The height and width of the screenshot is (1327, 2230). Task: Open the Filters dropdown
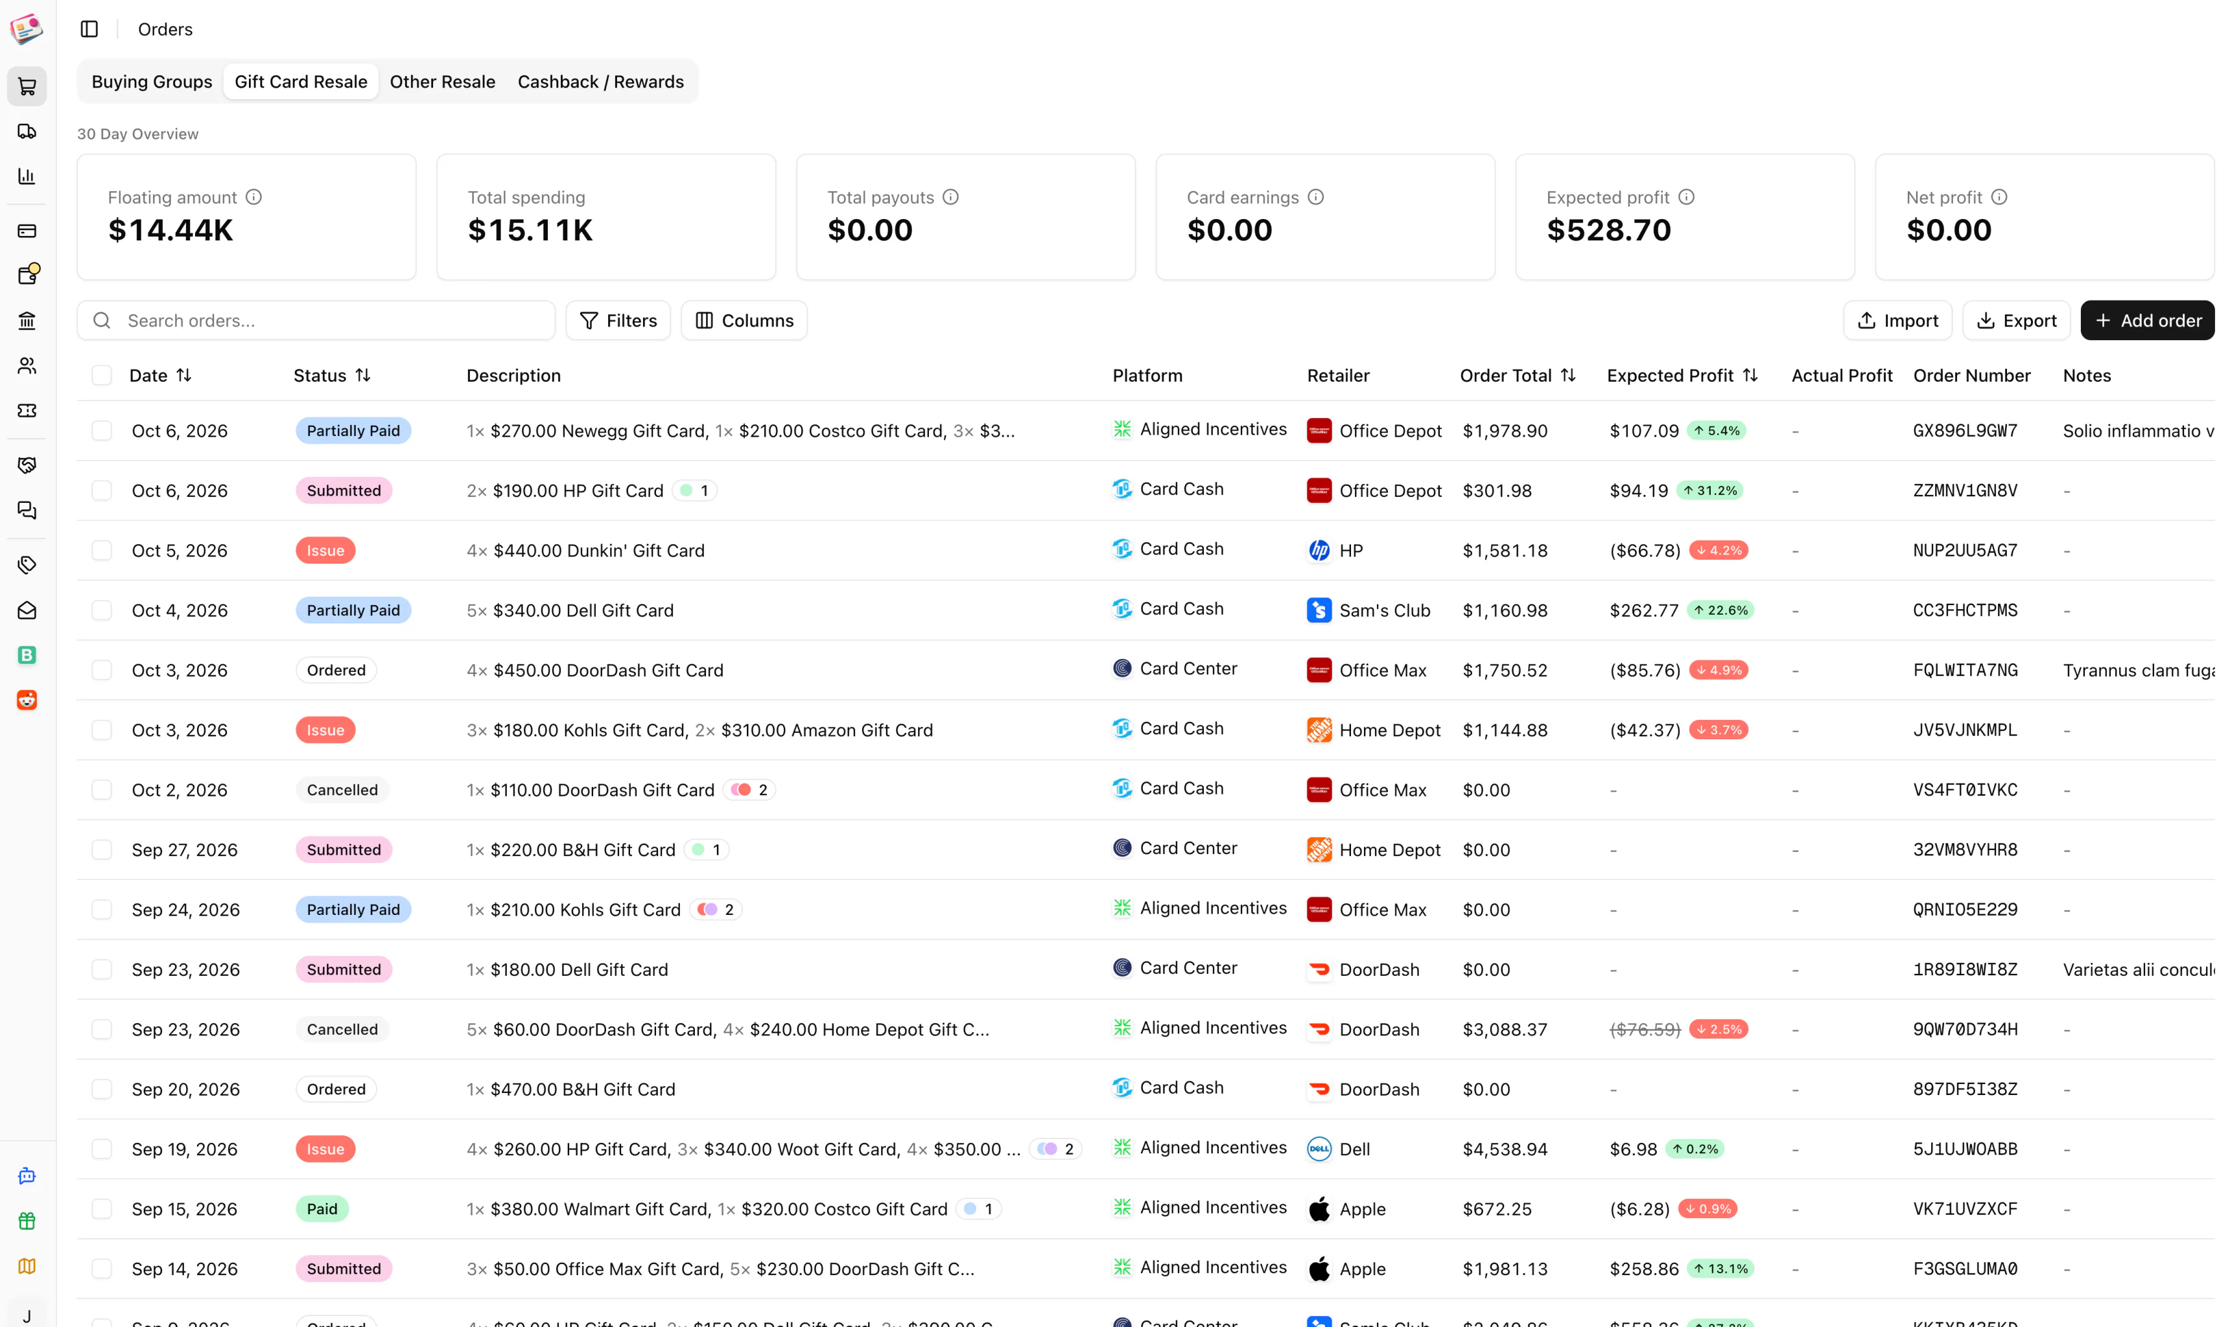(618, 320)
